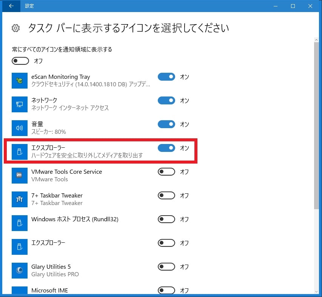
Task: Go back with the arrow button
Action: (x=11, y=6)
